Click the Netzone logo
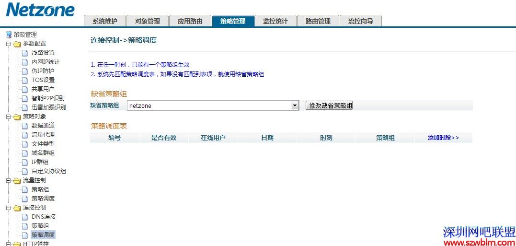 (40, 11)
